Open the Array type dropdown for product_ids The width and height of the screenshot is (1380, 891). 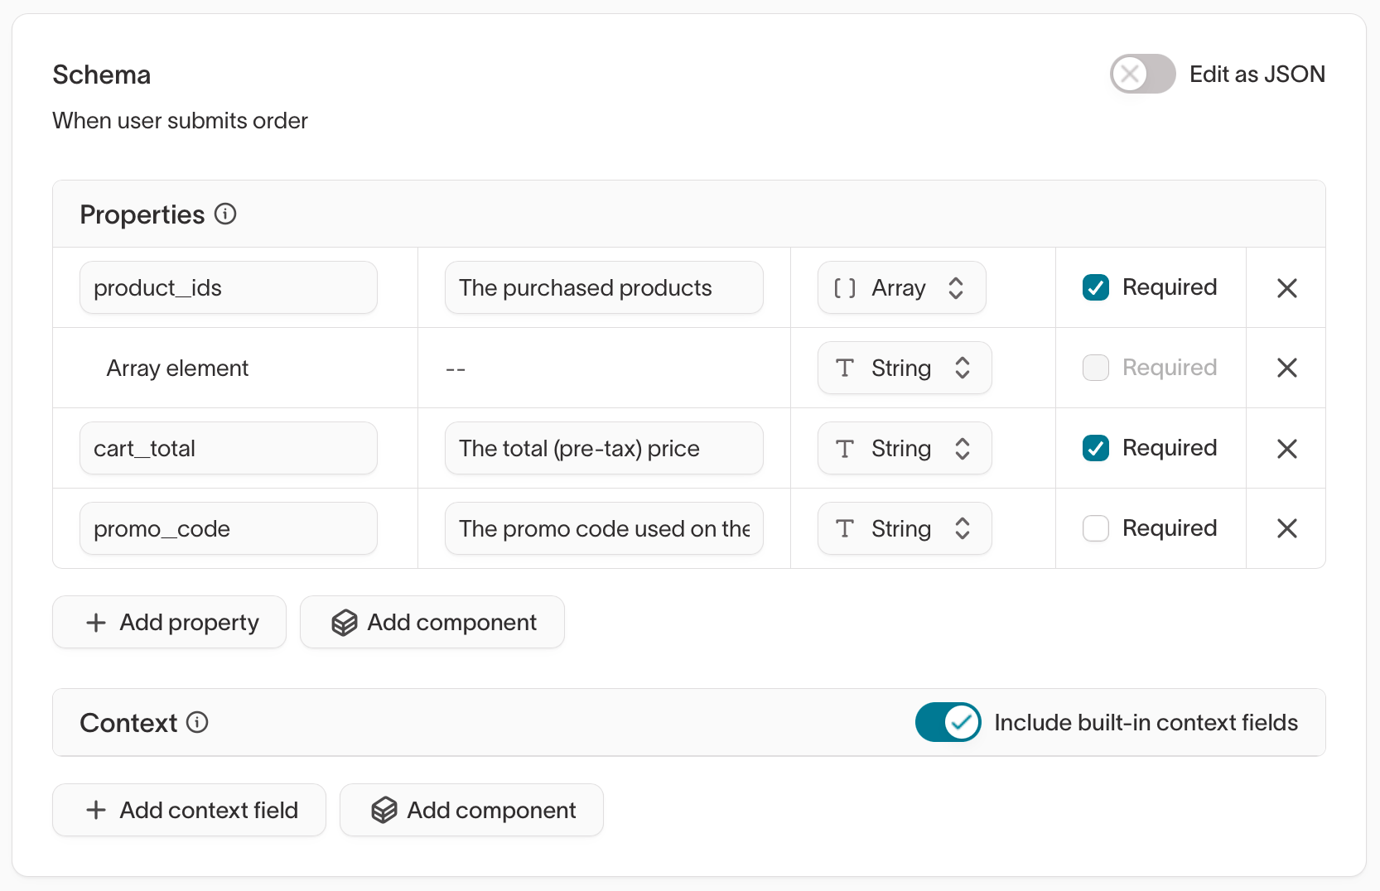(901, 287)
